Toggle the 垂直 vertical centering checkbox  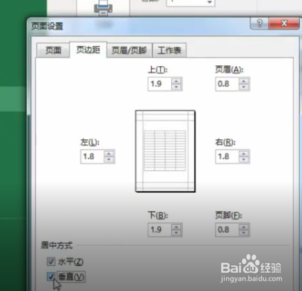51,276
